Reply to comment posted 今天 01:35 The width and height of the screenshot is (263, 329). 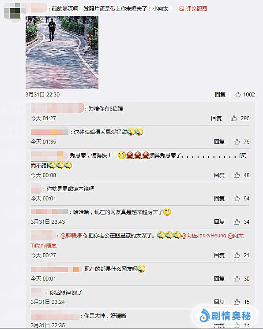tap(219, 142)
